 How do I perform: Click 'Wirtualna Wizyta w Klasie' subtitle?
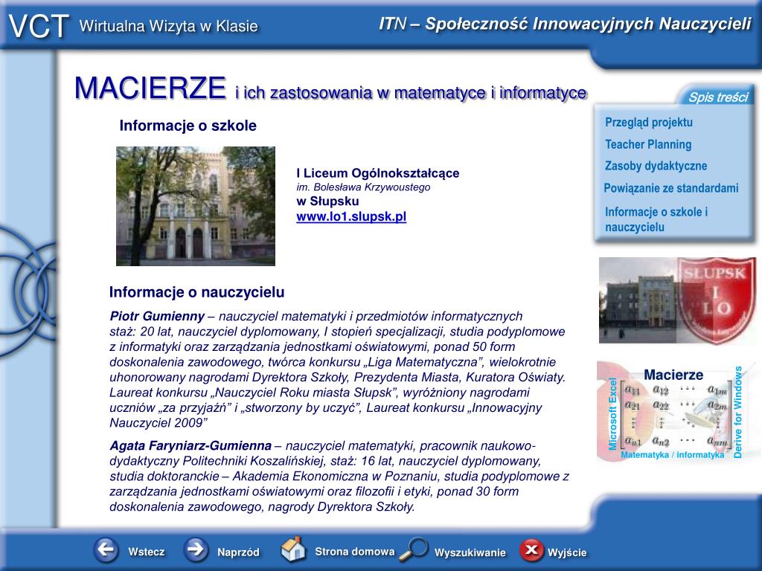pyautogui.click(x=169, y=26)
